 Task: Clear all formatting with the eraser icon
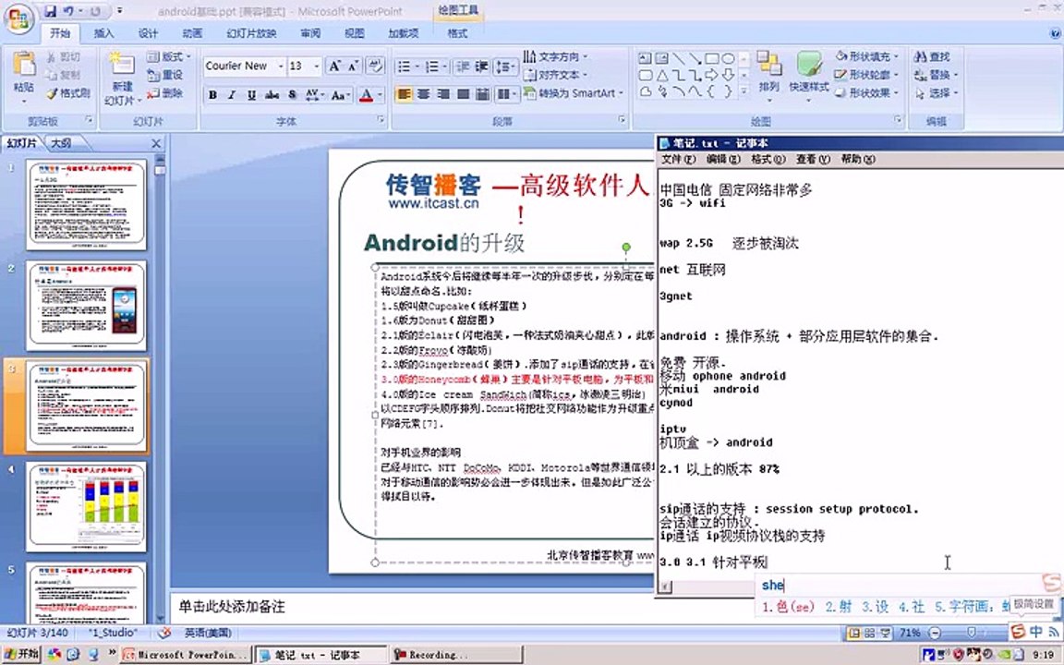pyautogui.click(x=375, y=66)
